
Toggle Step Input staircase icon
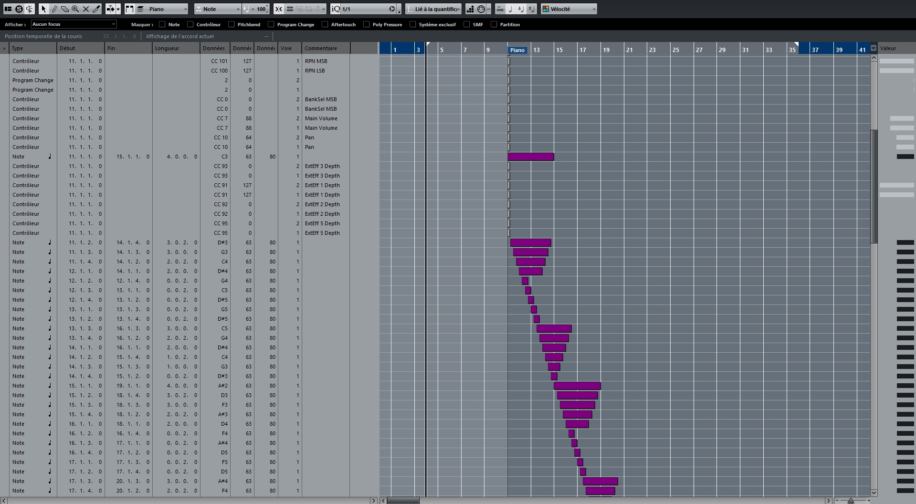pos(470,9)
